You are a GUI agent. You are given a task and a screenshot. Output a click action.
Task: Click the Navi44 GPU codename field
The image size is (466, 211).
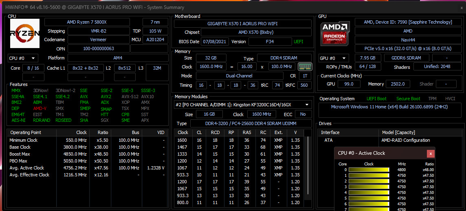pyautogui.click(x=408, y=40)
